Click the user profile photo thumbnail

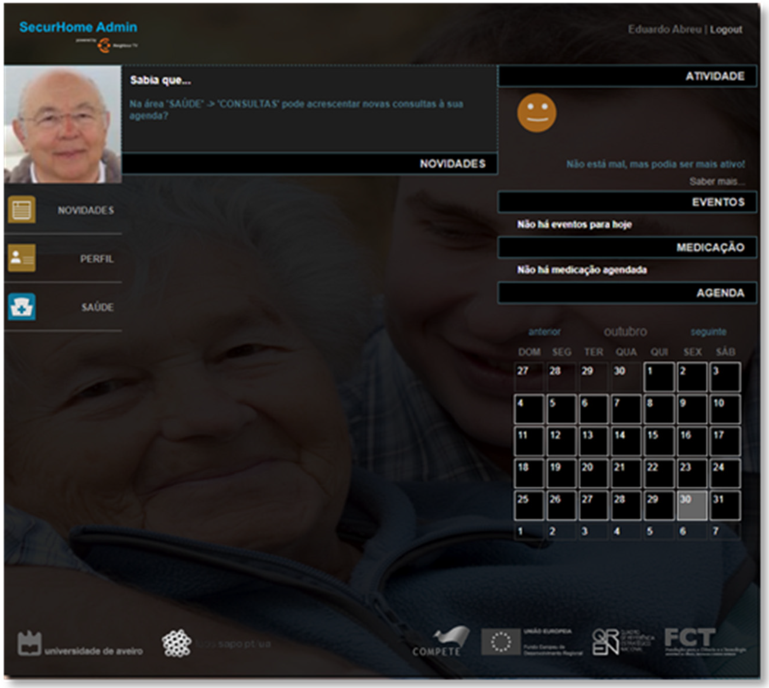(x=63, y=124)
